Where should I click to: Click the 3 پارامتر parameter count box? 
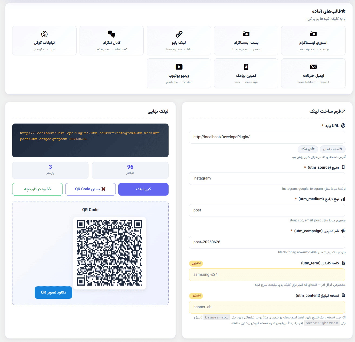[50, 170]
